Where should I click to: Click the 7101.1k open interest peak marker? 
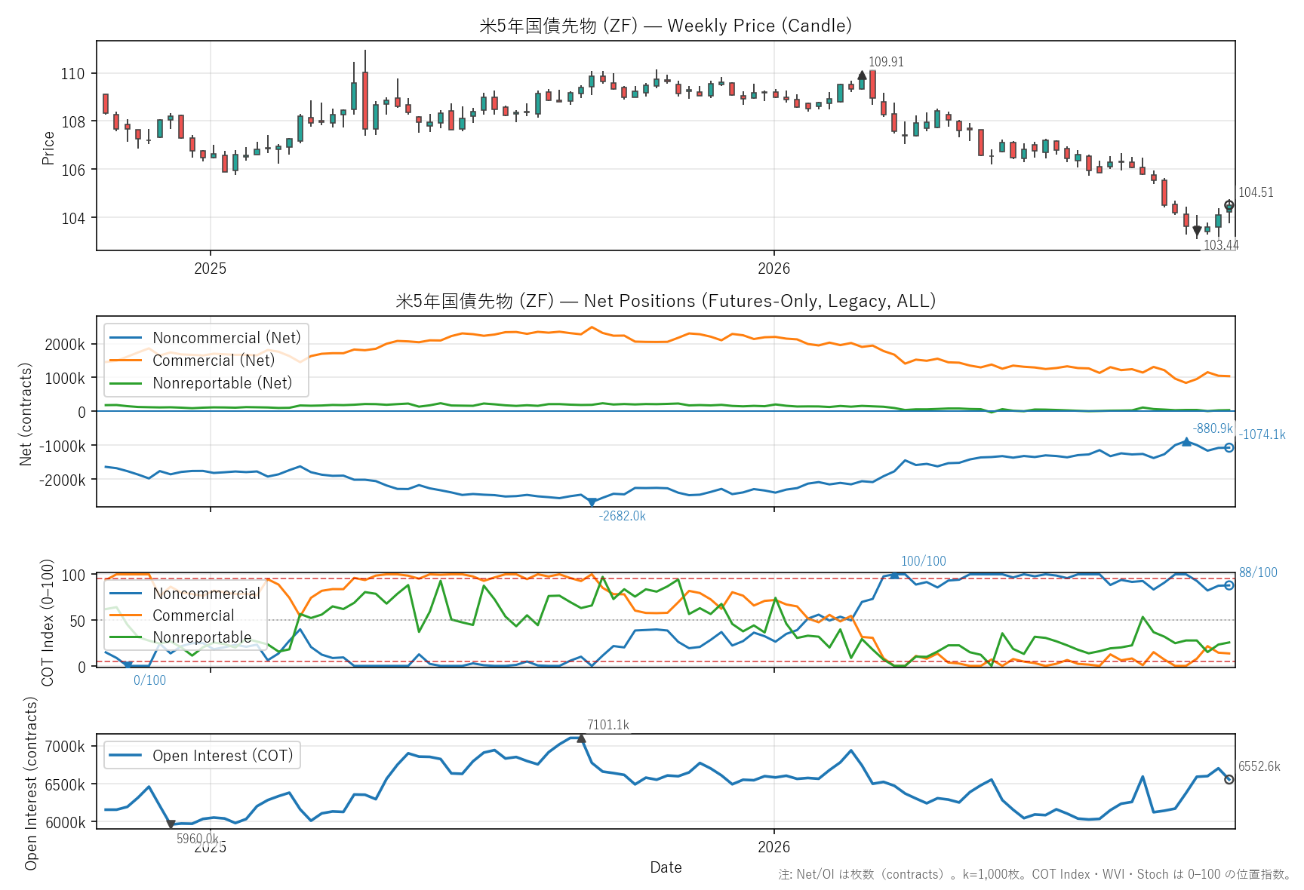tap(581, 738)
